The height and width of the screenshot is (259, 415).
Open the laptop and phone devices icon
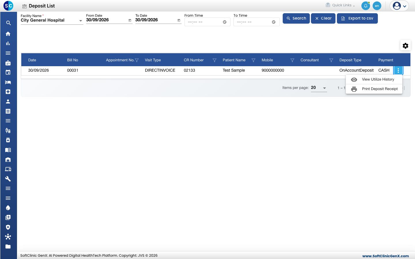point(8,169)
